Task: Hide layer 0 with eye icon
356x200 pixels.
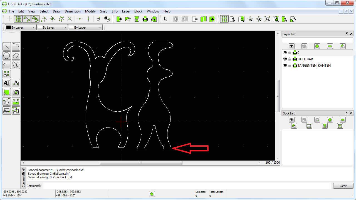Action: [285, 52]
